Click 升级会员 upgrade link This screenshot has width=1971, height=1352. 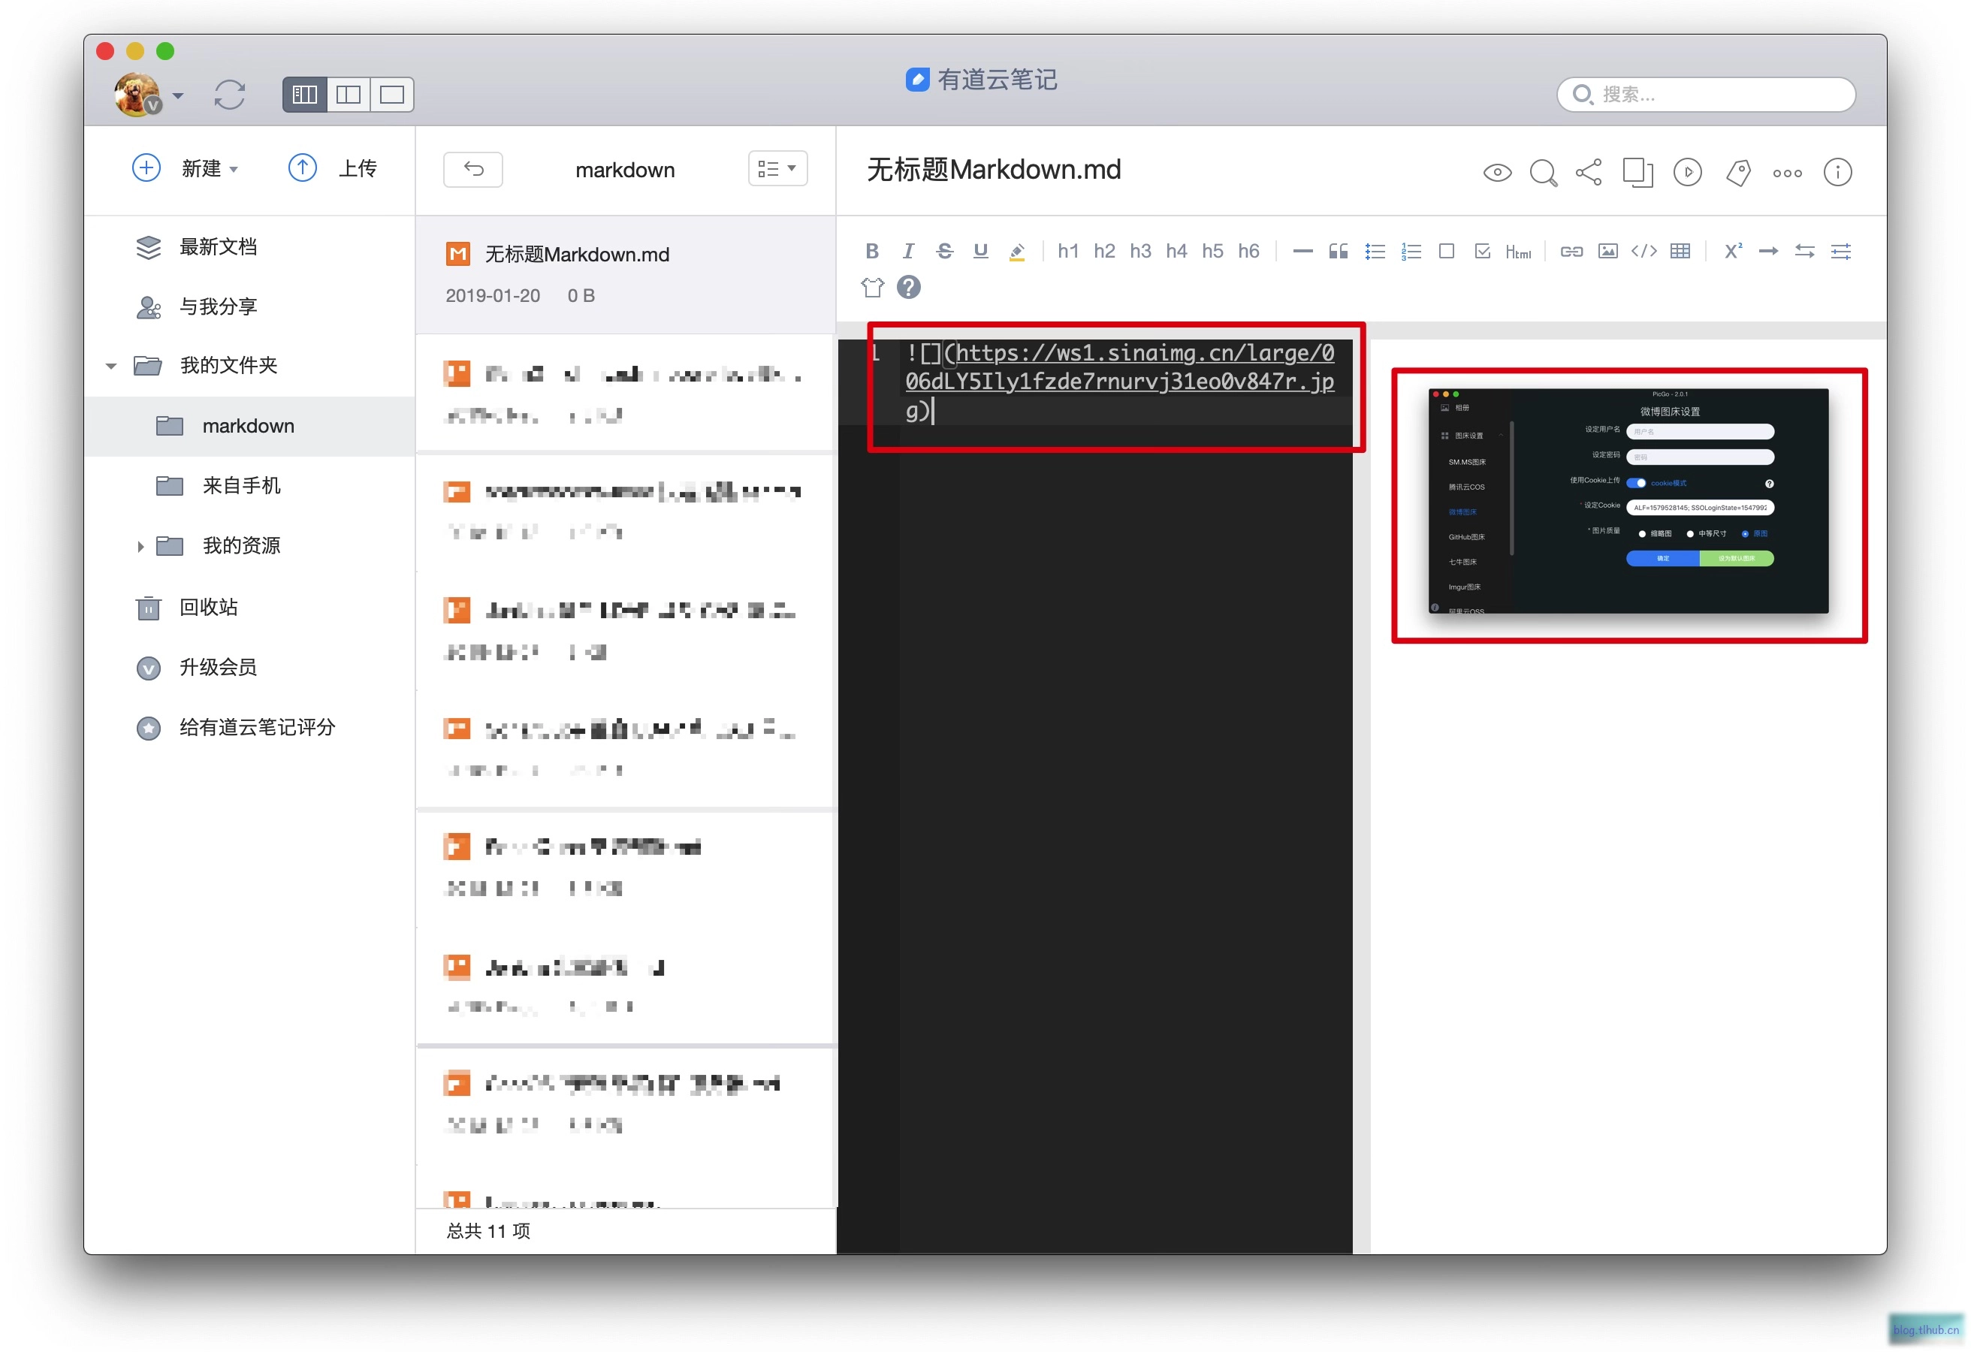pyautogui.click(x=218, y=668)
